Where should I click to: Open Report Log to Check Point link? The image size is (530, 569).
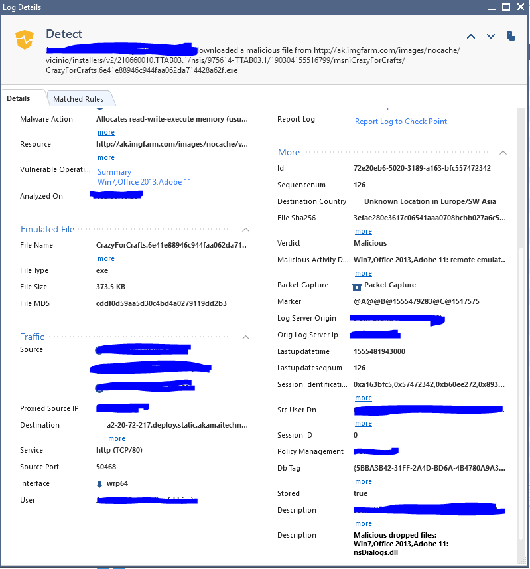(401, 122)
